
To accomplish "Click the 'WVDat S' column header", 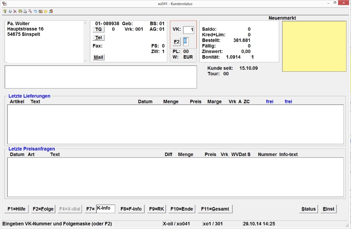I will (241, 155).
